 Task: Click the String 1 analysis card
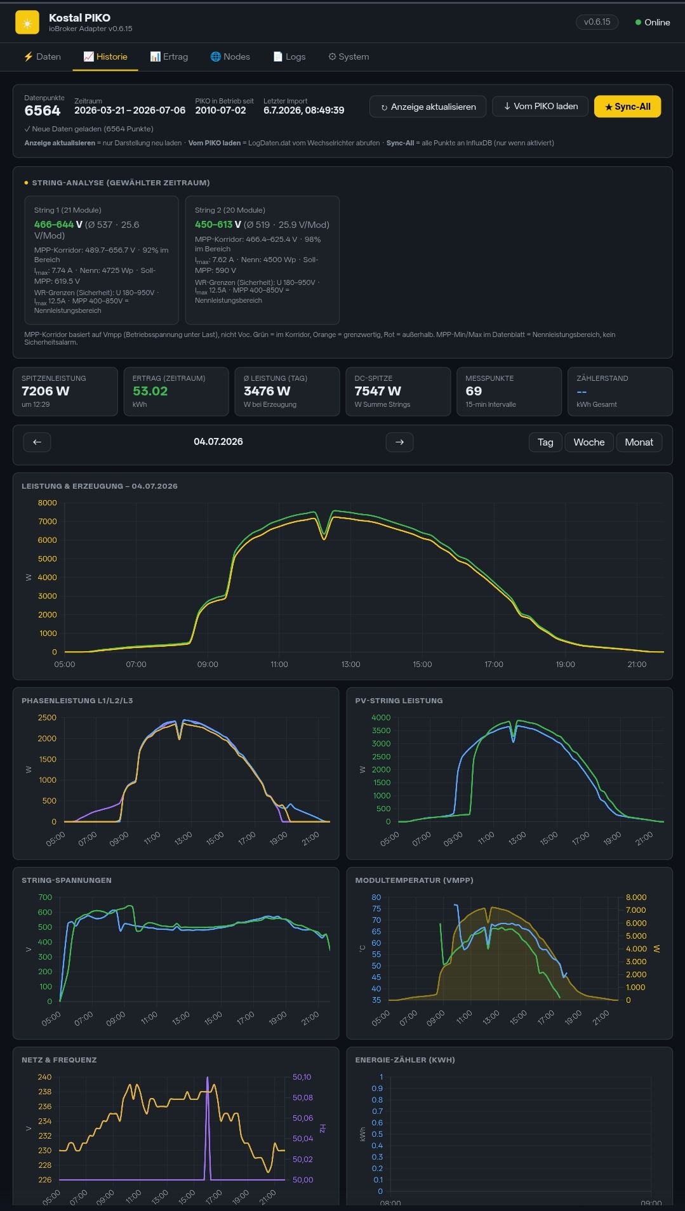pyautogui.click(x=102, y=260)
